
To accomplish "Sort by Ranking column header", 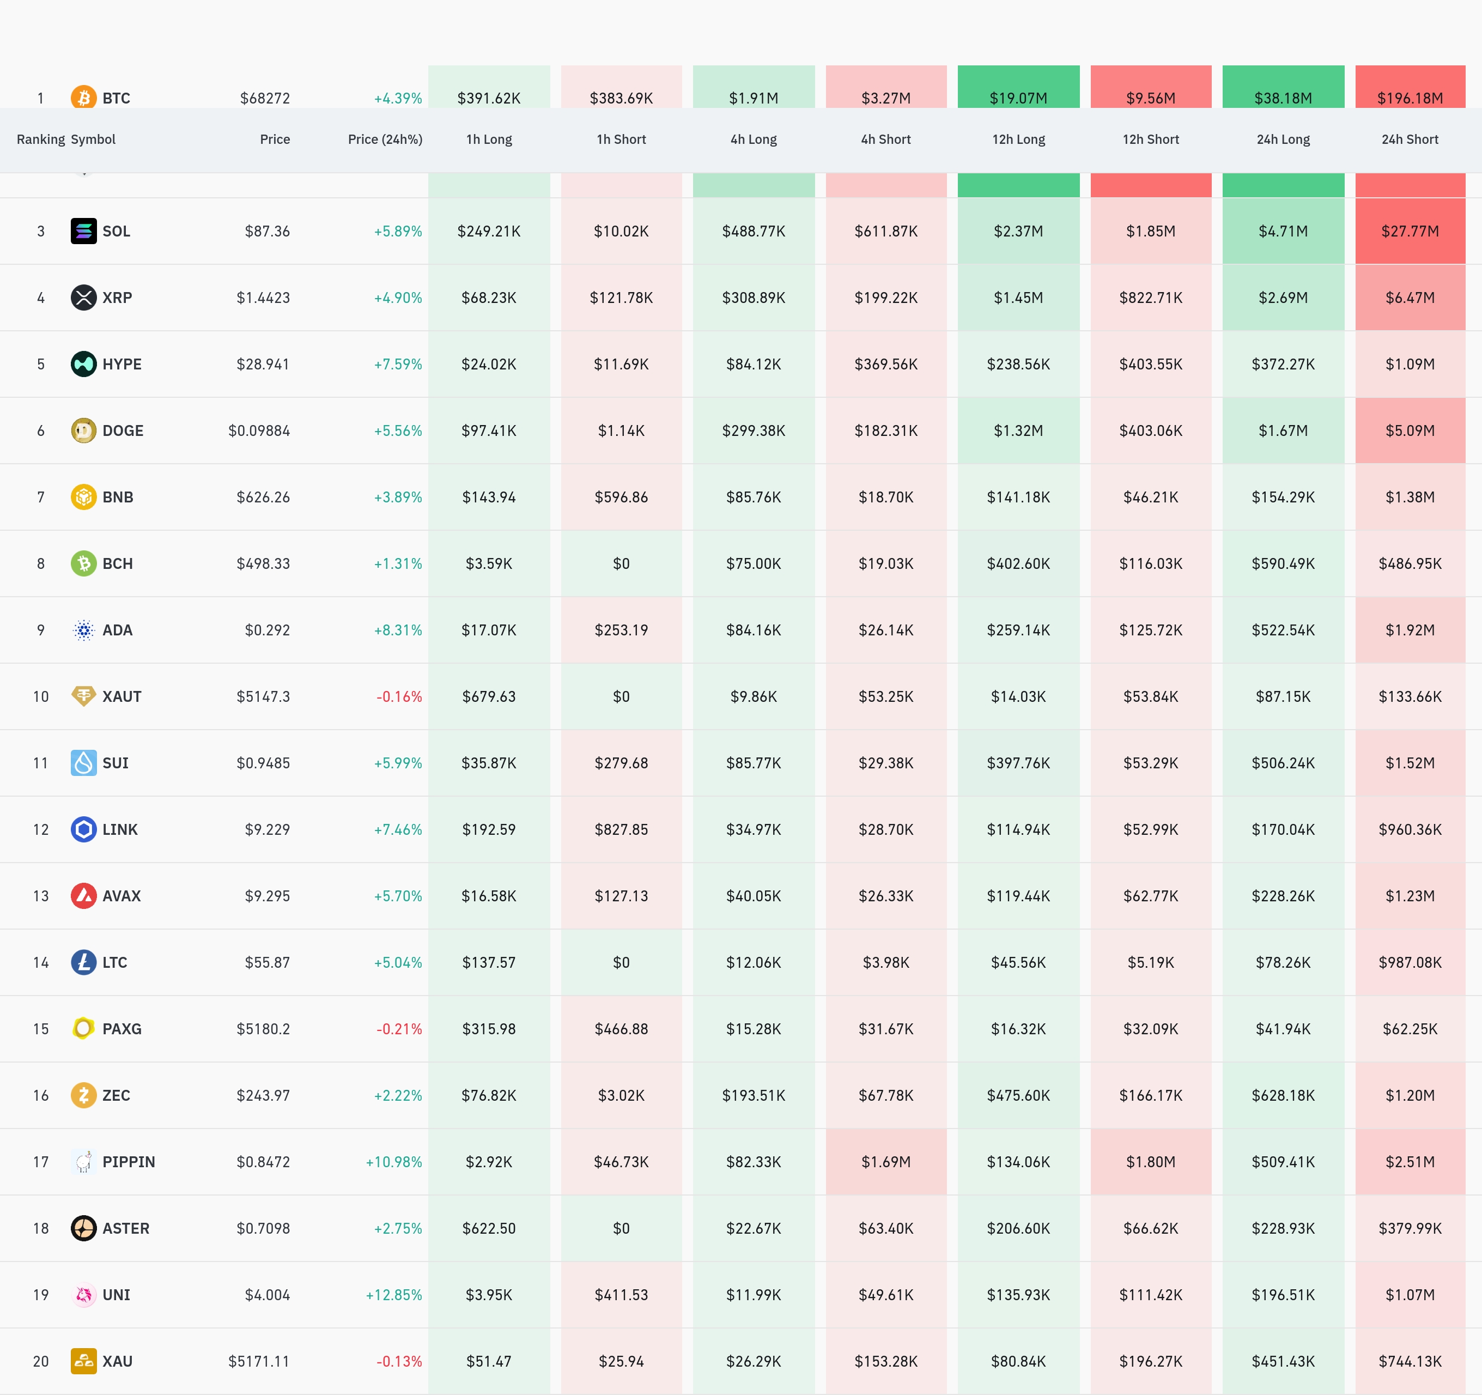I will tap(40, 139).
